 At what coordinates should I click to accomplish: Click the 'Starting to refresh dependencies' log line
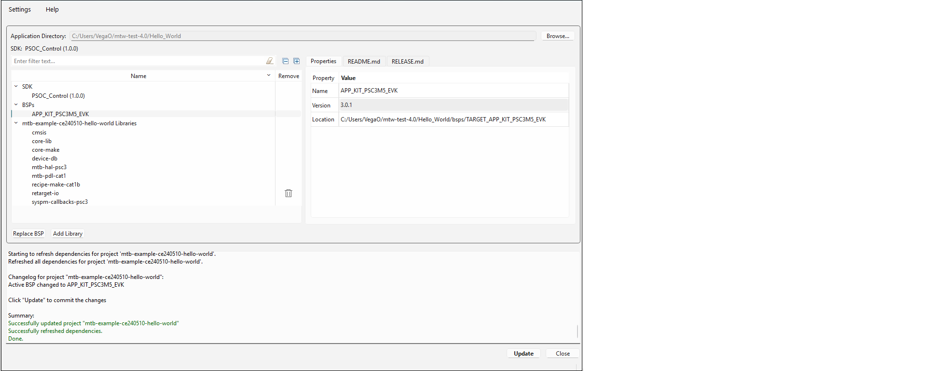pyautogui.click(x=112, y=254)
